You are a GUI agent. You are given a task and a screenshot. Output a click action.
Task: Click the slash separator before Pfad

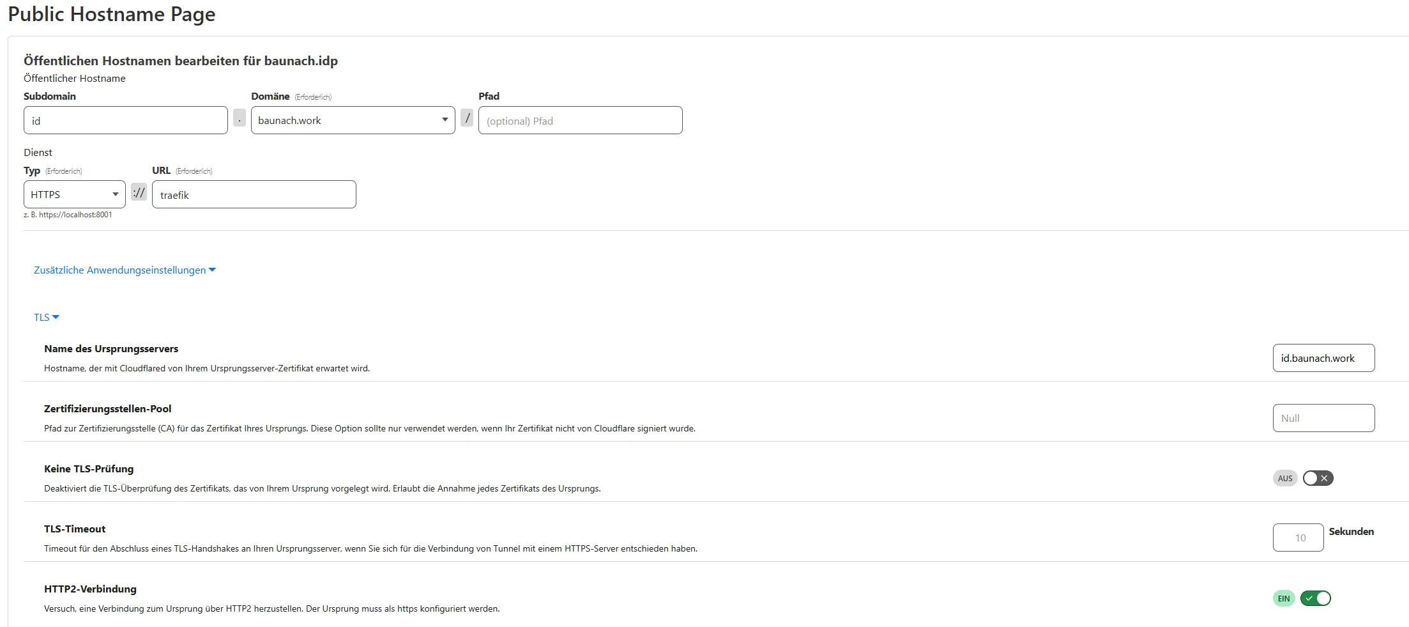pyautogui.click(x=467, y=118)
